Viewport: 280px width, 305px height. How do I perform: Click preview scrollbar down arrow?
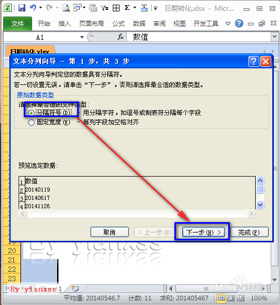260,205
